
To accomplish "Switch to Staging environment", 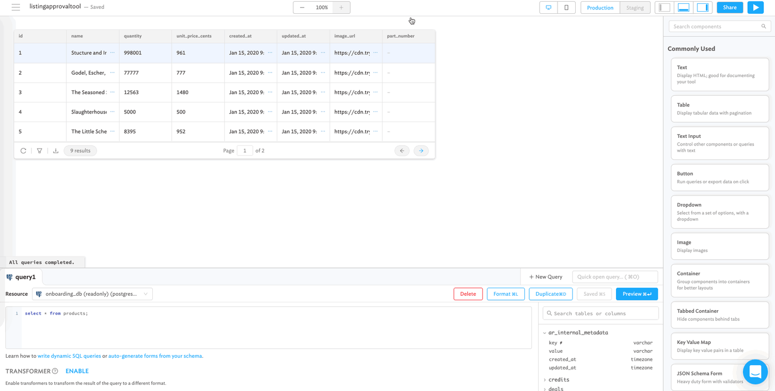I will 634,8.
